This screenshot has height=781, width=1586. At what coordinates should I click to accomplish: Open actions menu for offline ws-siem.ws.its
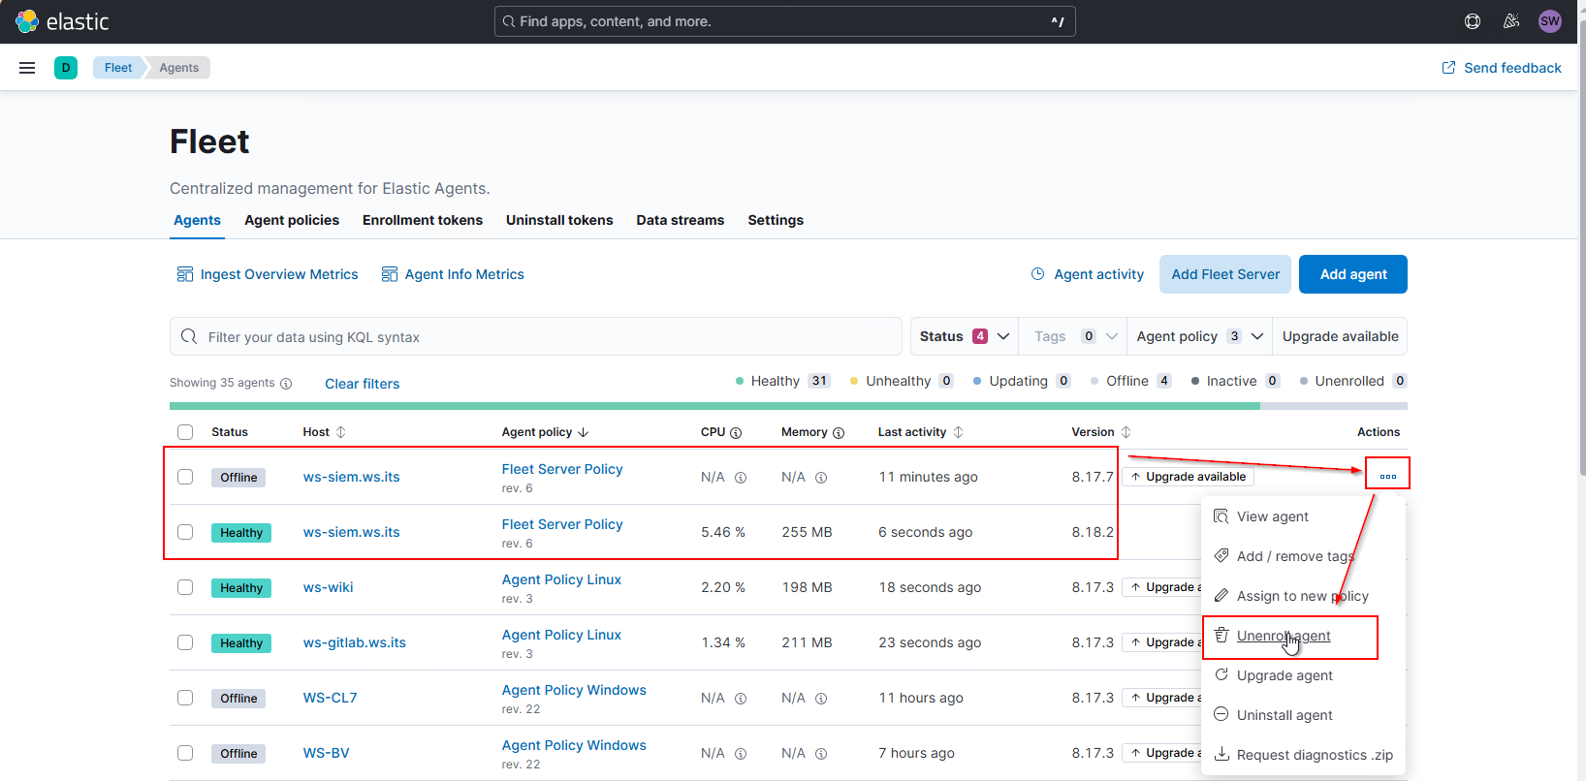coord(1387,476)
